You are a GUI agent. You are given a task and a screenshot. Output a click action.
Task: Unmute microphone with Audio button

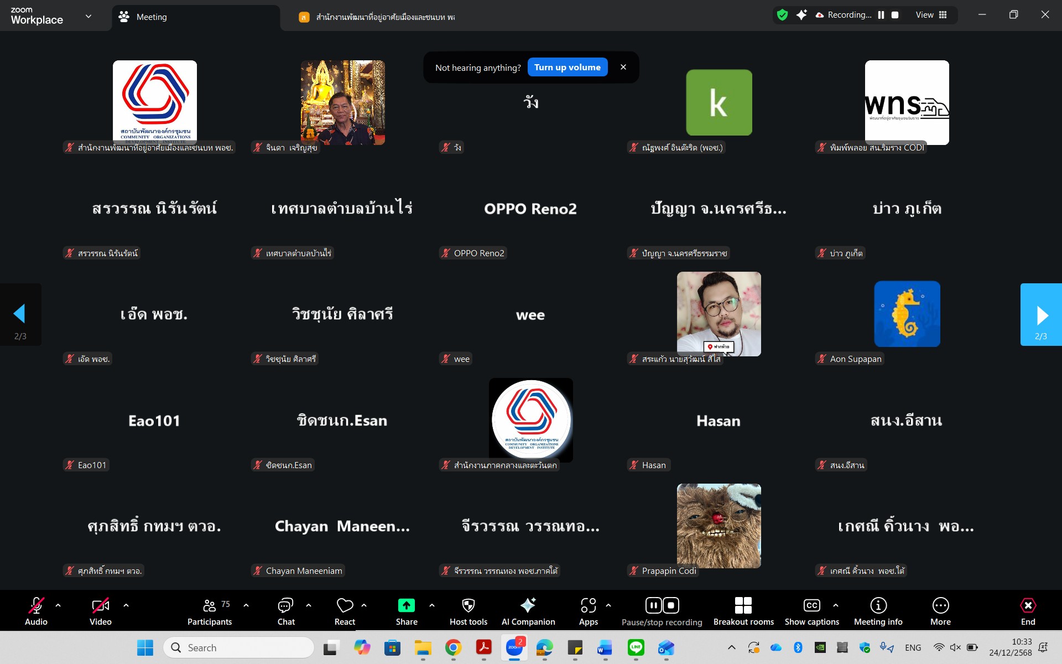[x=36, y=606]
